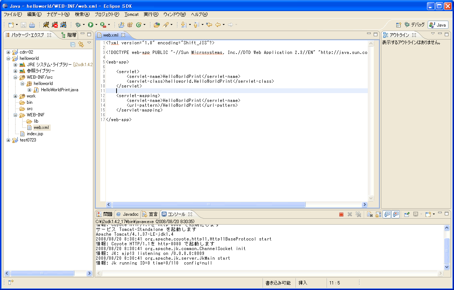The width and height of the screenshot is (454, 290).
Task: Open the Package Explorer view menu triangle
Action: tap(89, 44)
